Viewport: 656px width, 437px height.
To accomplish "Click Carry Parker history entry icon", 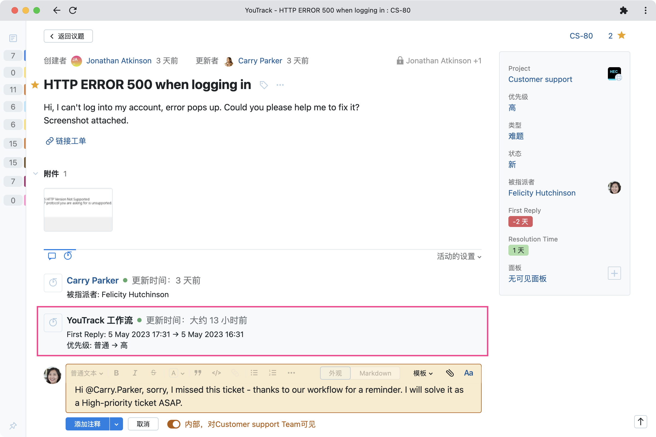I will [x=53, y=283].
